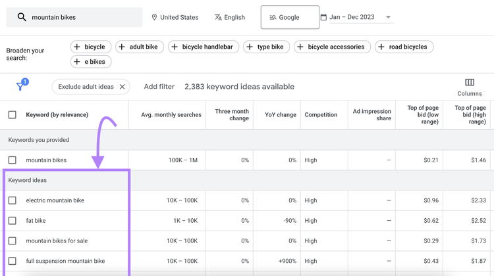Add bicycle handlebar to broaden search
This screenshot has width=494, height=276.
click(204, 47)
